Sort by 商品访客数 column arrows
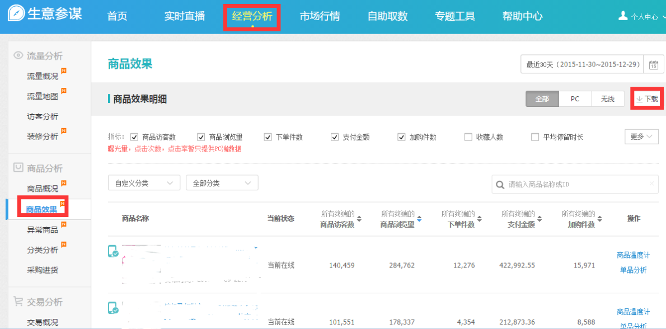666x329 pixels. point(359,219)
